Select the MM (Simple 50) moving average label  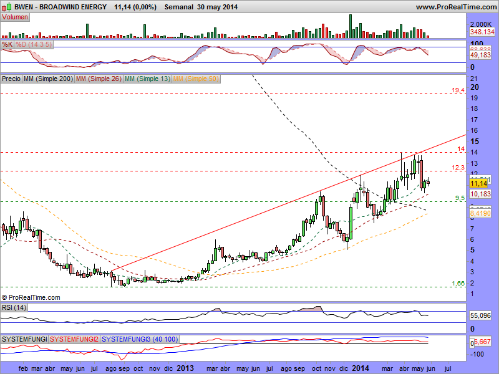pos(196,79)
